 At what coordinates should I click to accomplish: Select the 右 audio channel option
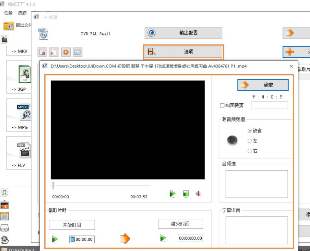(250, 151)
